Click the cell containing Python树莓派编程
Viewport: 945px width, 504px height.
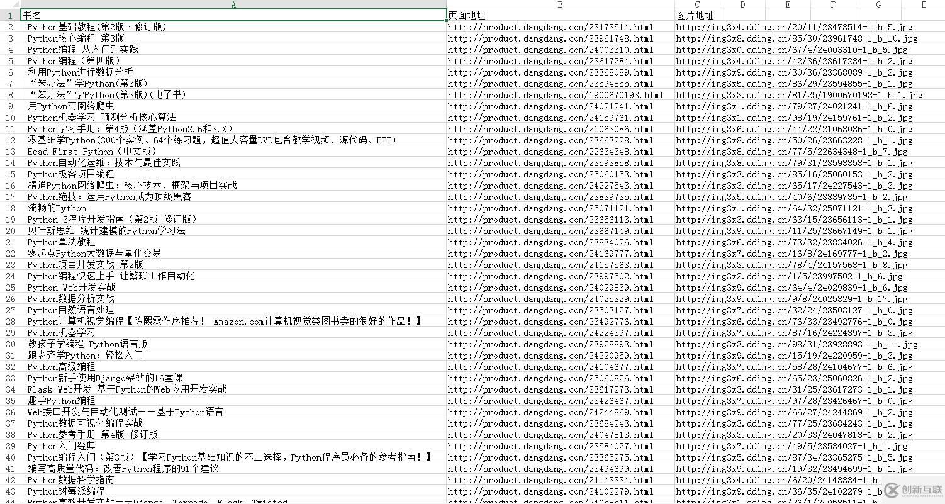67,491
